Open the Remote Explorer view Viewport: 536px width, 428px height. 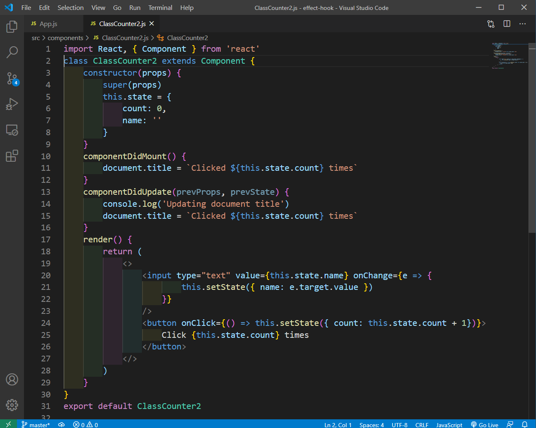[x=12, y=130]
